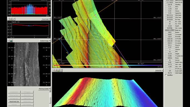Click the Pitch value 0.16
190x107 pixels.
click(170, 7)
